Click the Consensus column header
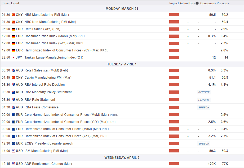Image resolution: width=244 pixels, height=168 pixels. tap(208, 3)
